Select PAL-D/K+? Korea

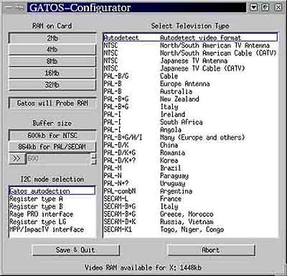pyautogui.click(x=191, y=160)
